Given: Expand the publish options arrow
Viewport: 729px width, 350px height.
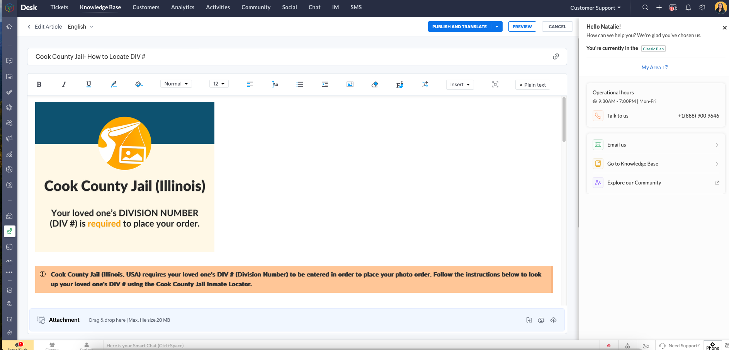Looking at the screenshot, I should 497,27.
